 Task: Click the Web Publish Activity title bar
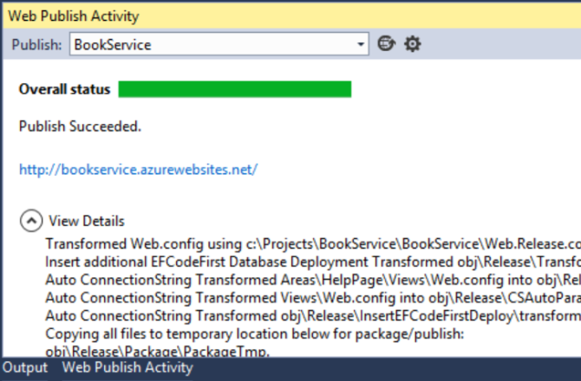291,16
